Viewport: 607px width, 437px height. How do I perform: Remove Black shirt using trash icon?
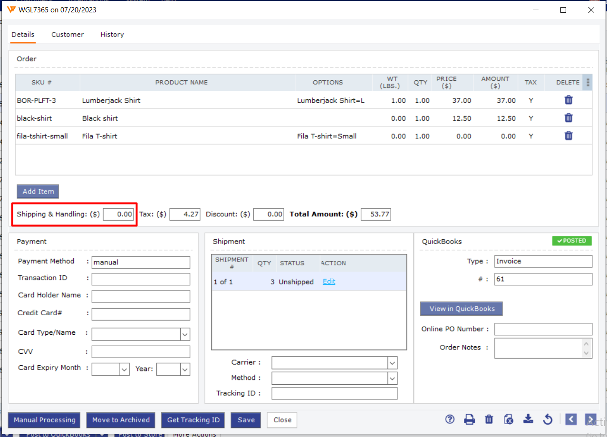tap(568, 118)
